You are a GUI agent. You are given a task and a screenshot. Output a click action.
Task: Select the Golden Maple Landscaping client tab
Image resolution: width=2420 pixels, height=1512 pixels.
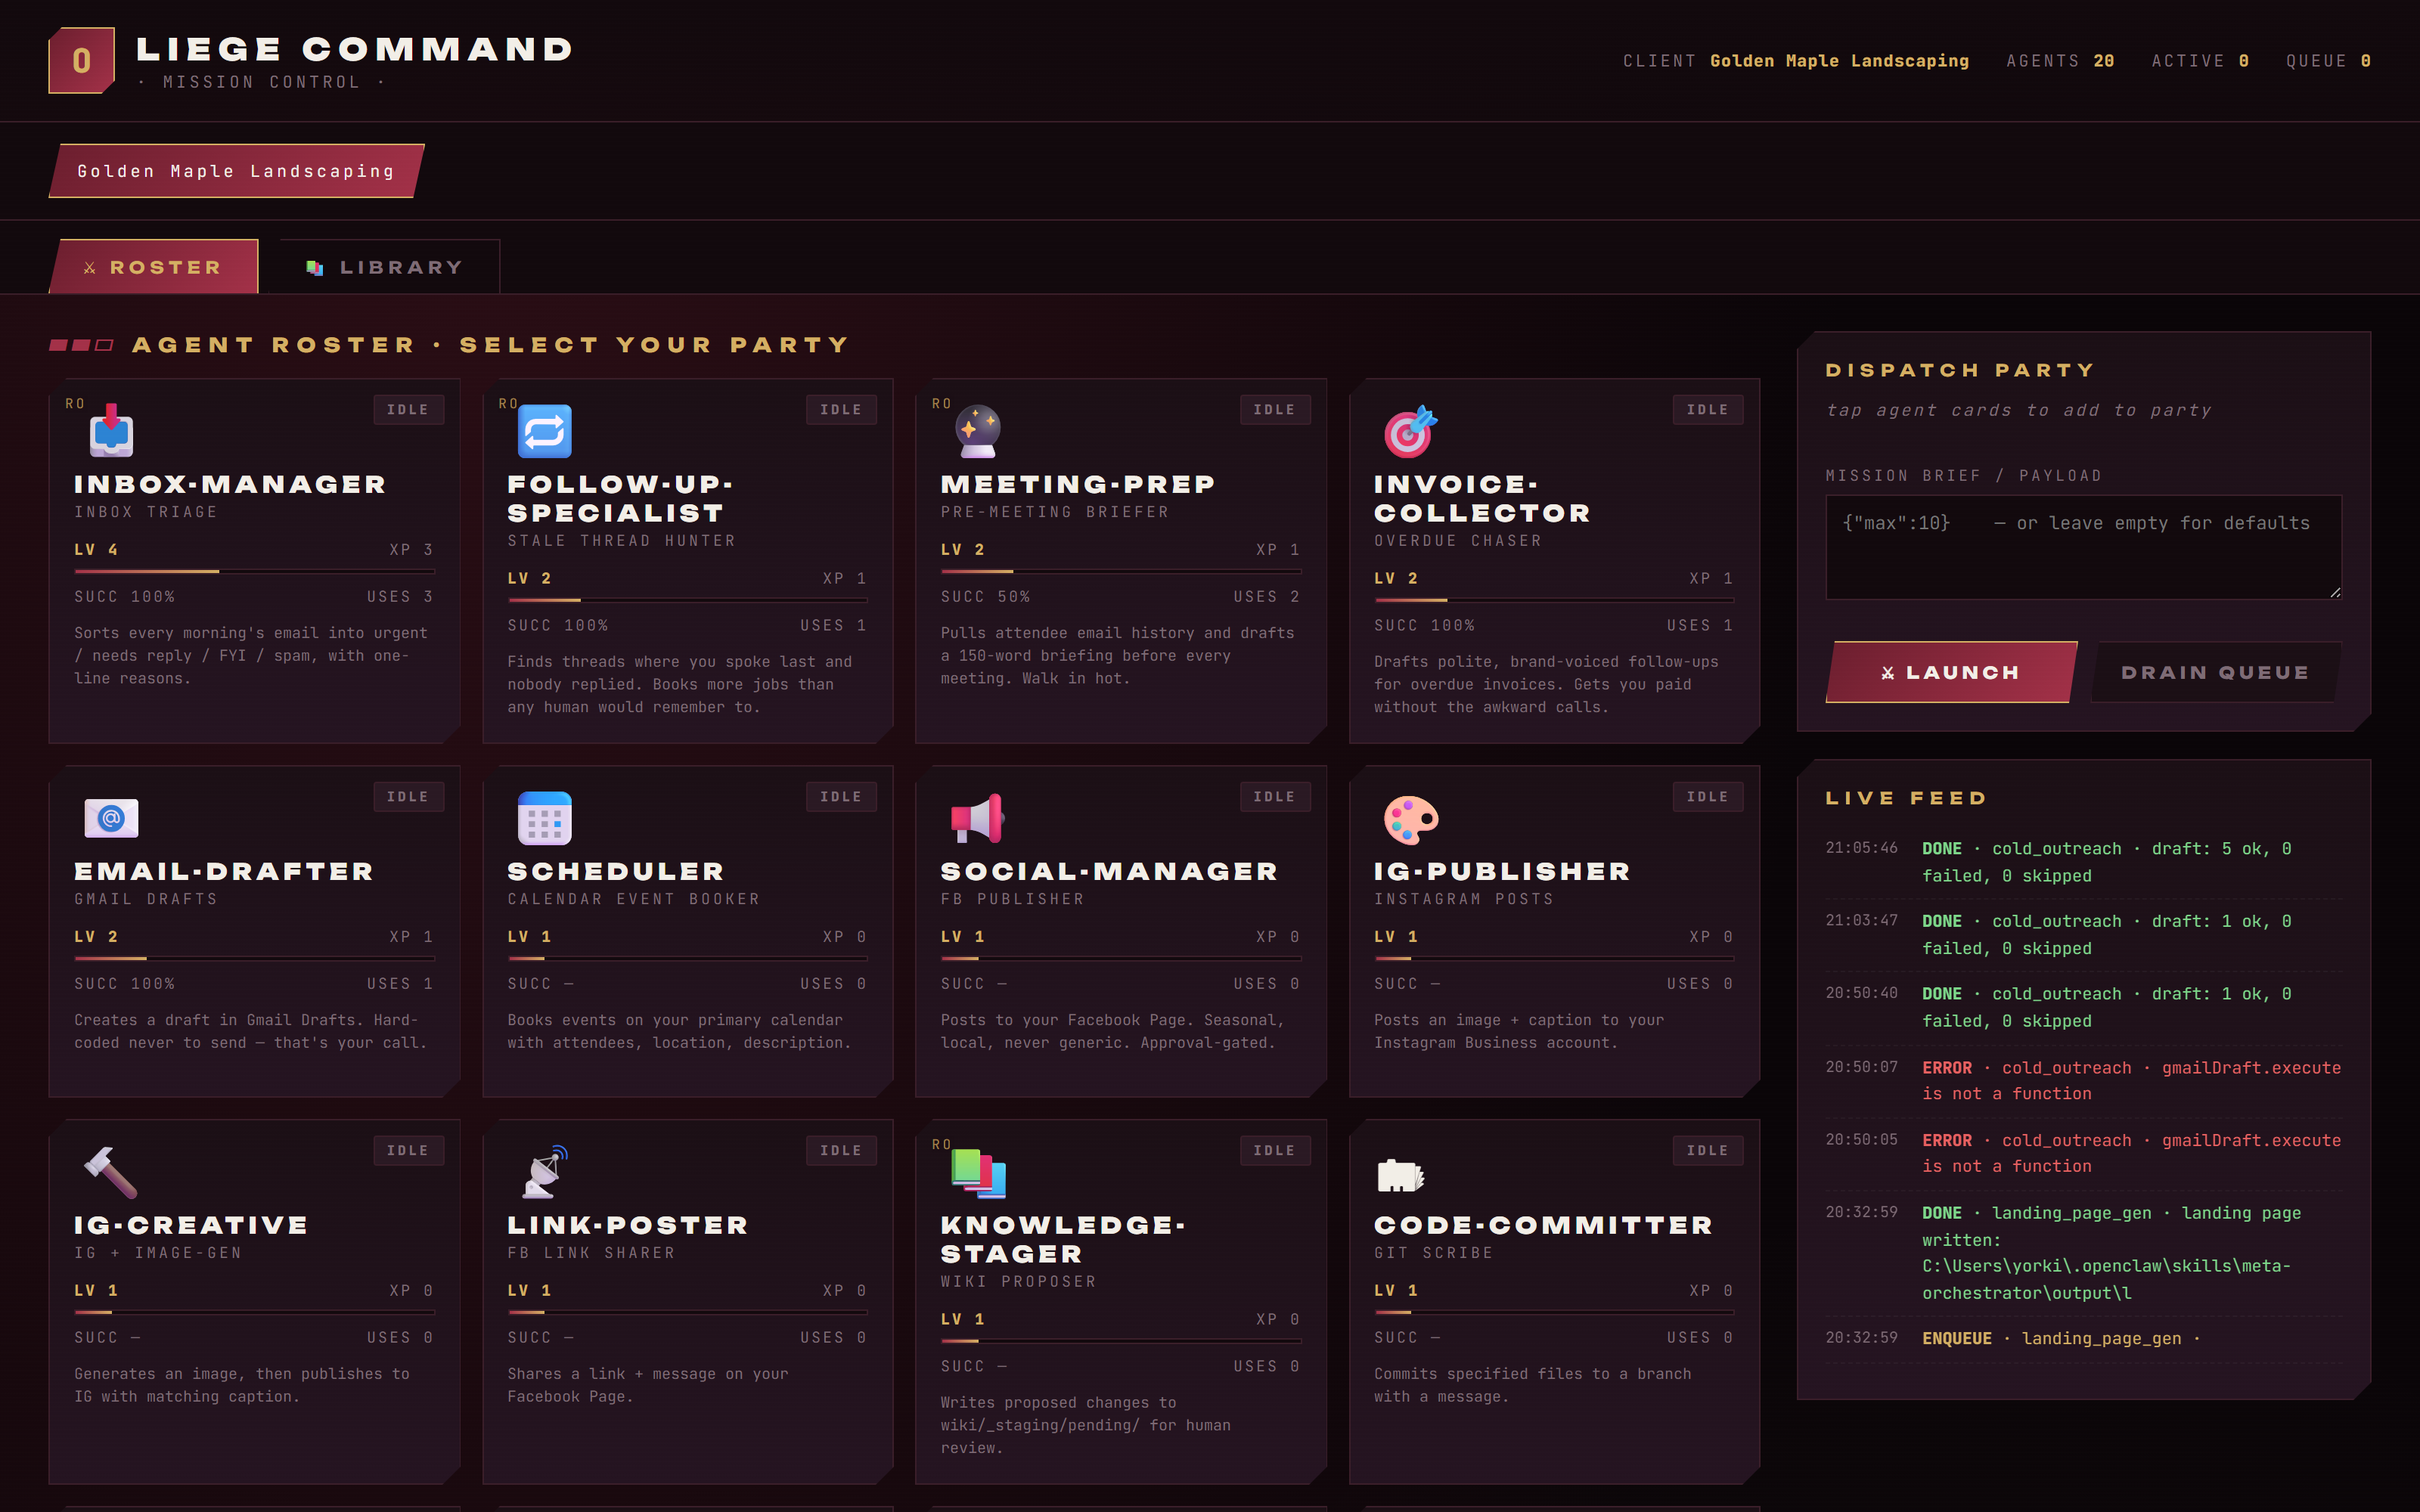[237, 171]
